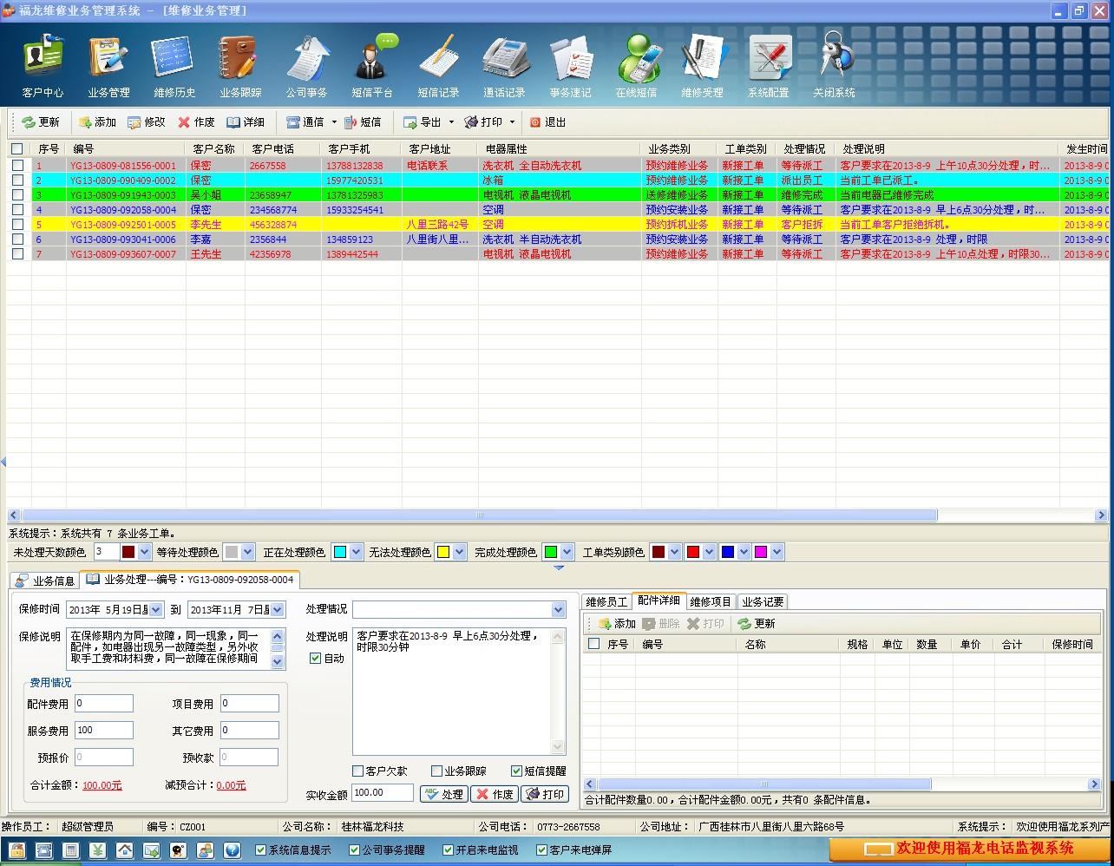Open 短信记录 in the top toolbar

[x=438, y=67]
